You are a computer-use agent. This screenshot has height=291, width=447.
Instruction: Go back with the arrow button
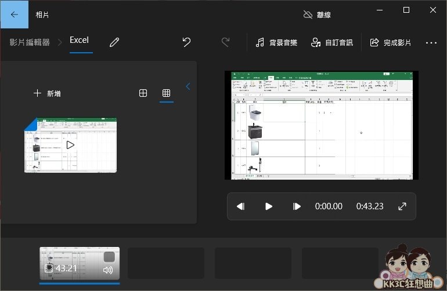coord(15,14)
